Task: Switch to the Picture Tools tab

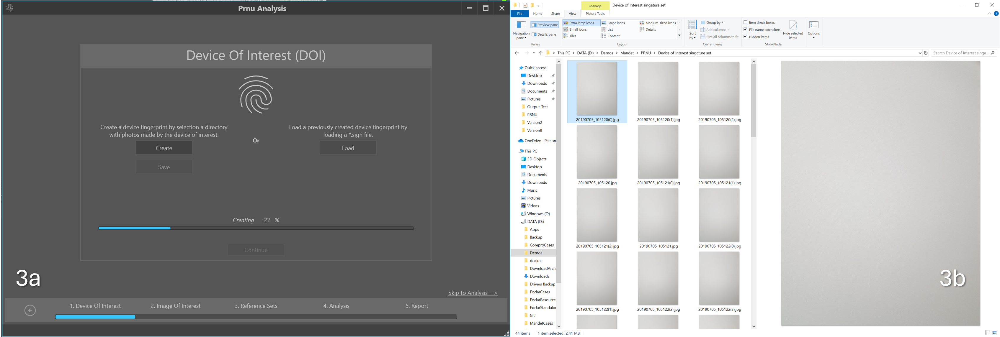Action: click(x=595, y=14)
